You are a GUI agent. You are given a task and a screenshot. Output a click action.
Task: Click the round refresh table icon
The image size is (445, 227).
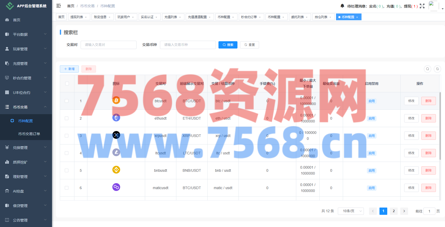pos(437,69)
